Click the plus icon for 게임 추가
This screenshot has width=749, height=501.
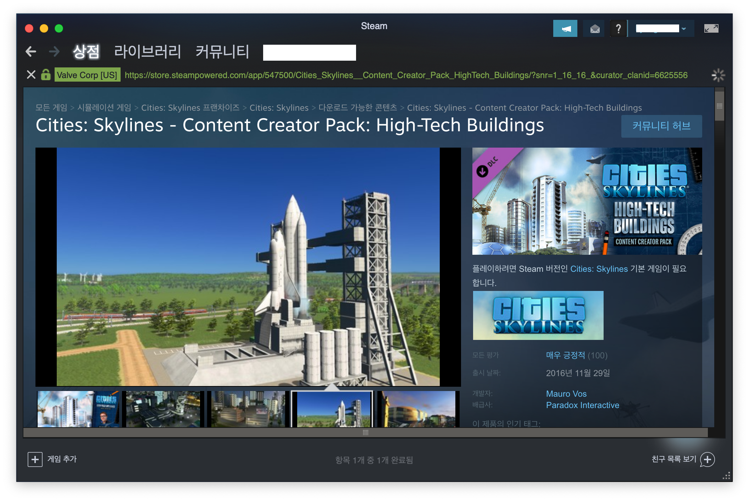(x=35, y=459)
